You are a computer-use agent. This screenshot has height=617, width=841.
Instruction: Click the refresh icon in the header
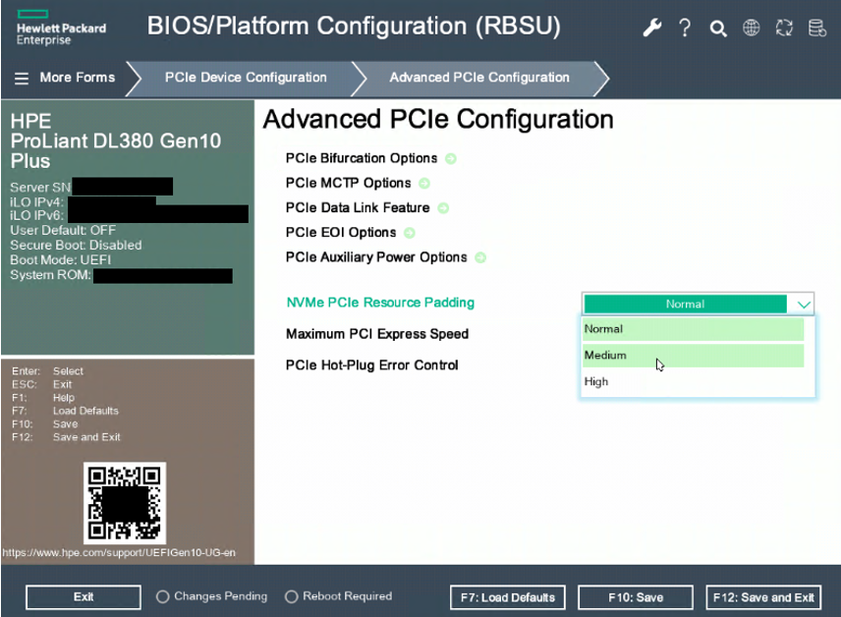784,28
